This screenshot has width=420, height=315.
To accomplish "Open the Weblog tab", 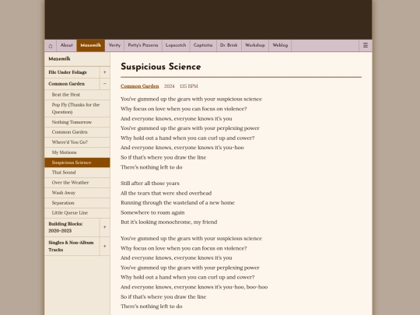I will (280, 46).
